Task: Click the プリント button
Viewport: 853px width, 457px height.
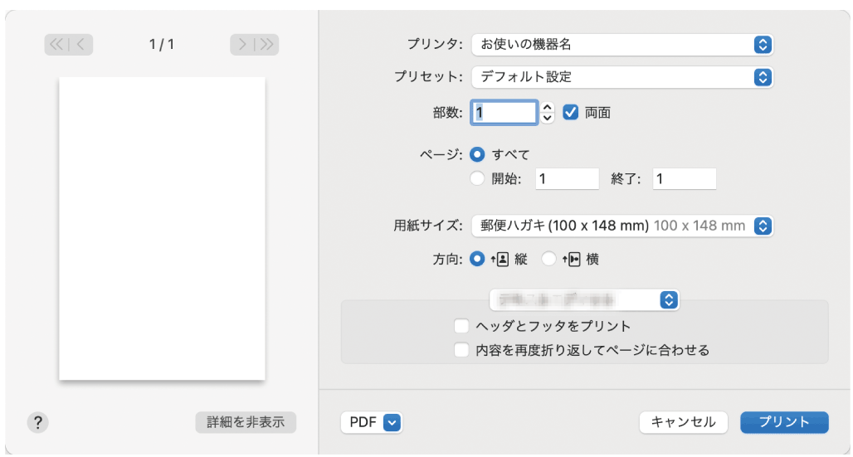Action: [x=784, y=422]
